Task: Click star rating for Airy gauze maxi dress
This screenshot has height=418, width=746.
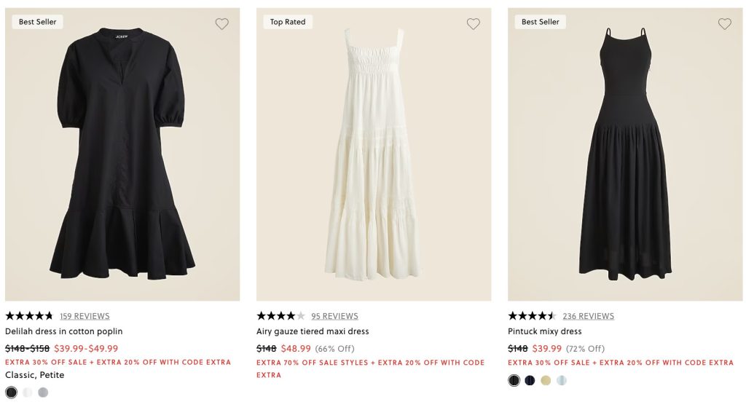Action: pos(280,316)
